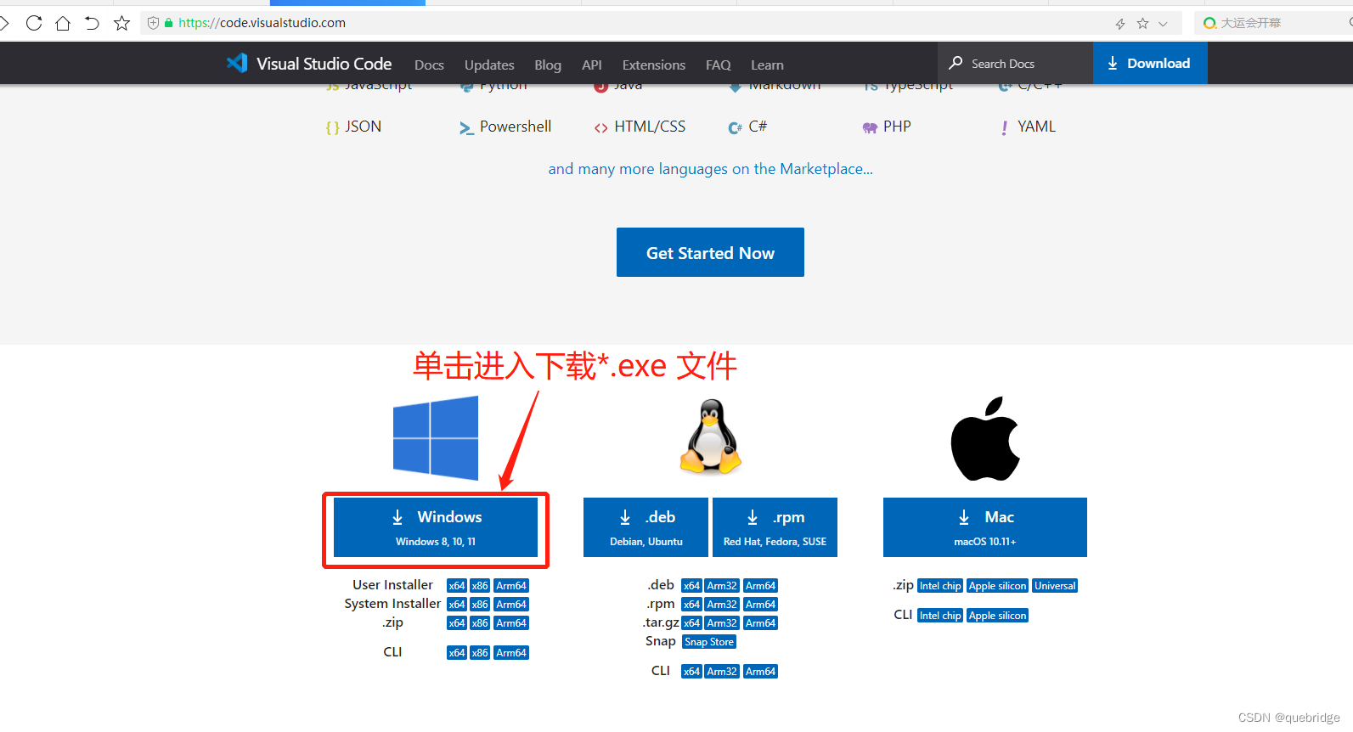Choose Mac .zip Apple silicon download

click(997, 586)
